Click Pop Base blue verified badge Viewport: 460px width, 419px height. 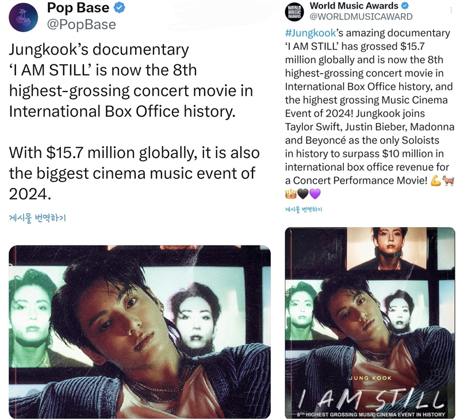120,7
